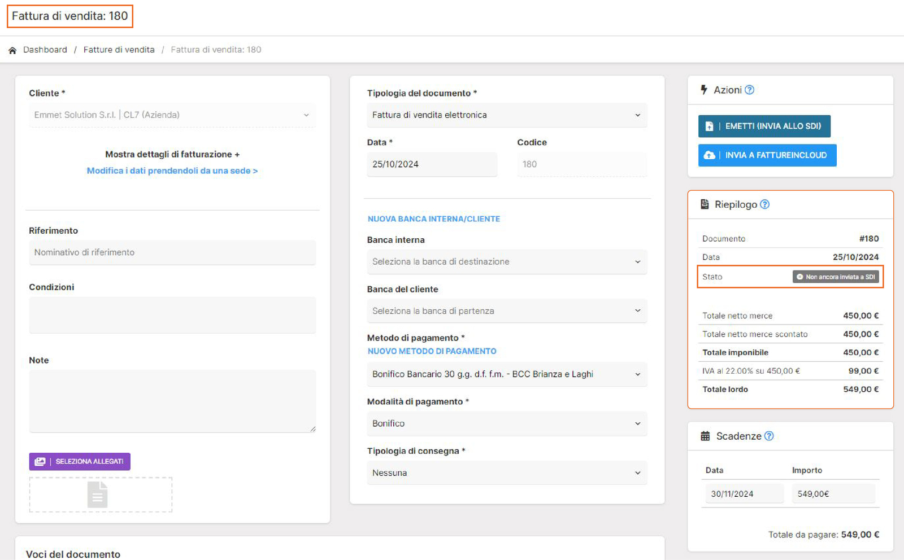The height and width of the screenshot is (560, 904).
Task: Click the document placeholder icon in attachments area
Action: (x=98, y=495)
